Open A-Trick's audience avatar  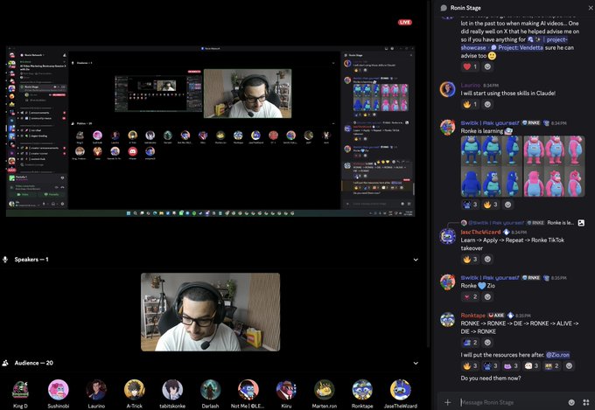tap(135, 390)
